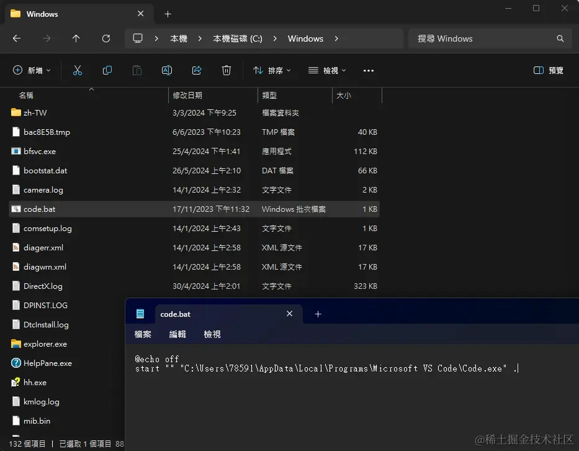Open the 排序 sort dropdown
The width and height of the screenshot is (579, 451).
272,70
